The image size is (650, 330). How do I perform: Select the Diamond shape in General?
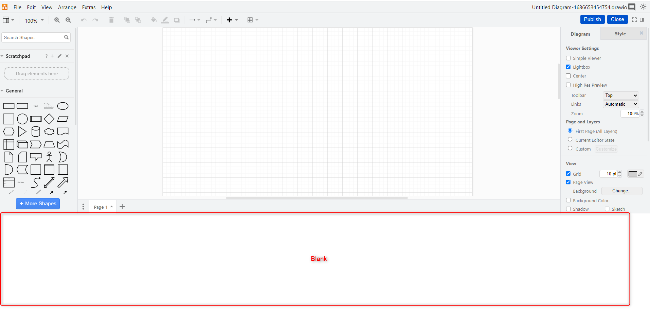point(49,119)
